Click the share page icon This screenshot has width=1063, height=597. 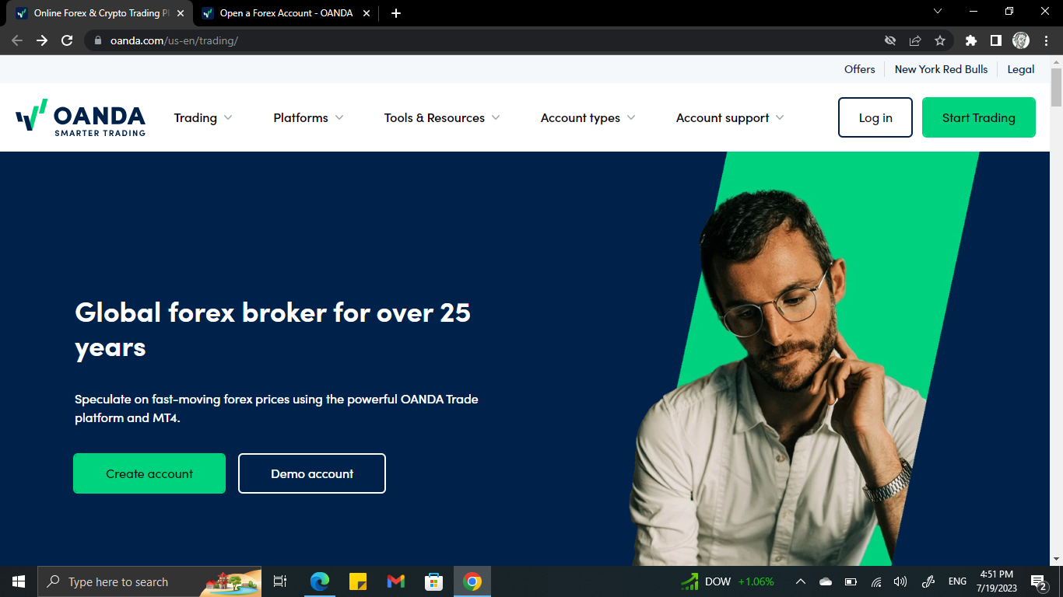tap(915, 40)
